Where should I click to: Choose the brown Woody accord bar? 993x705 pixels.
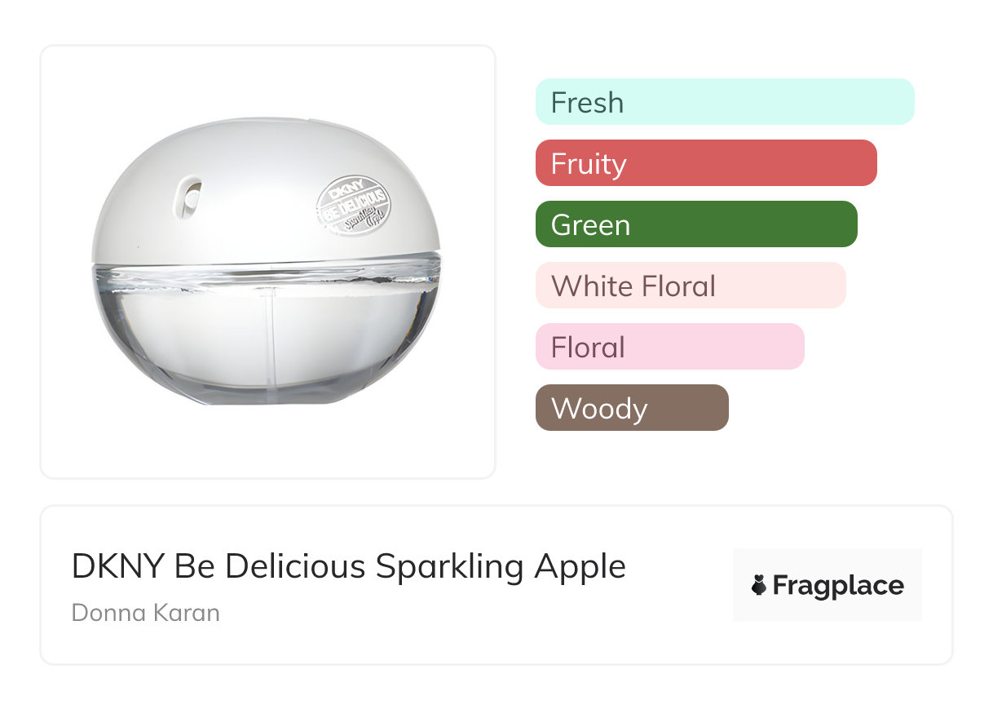pos(632,408)
